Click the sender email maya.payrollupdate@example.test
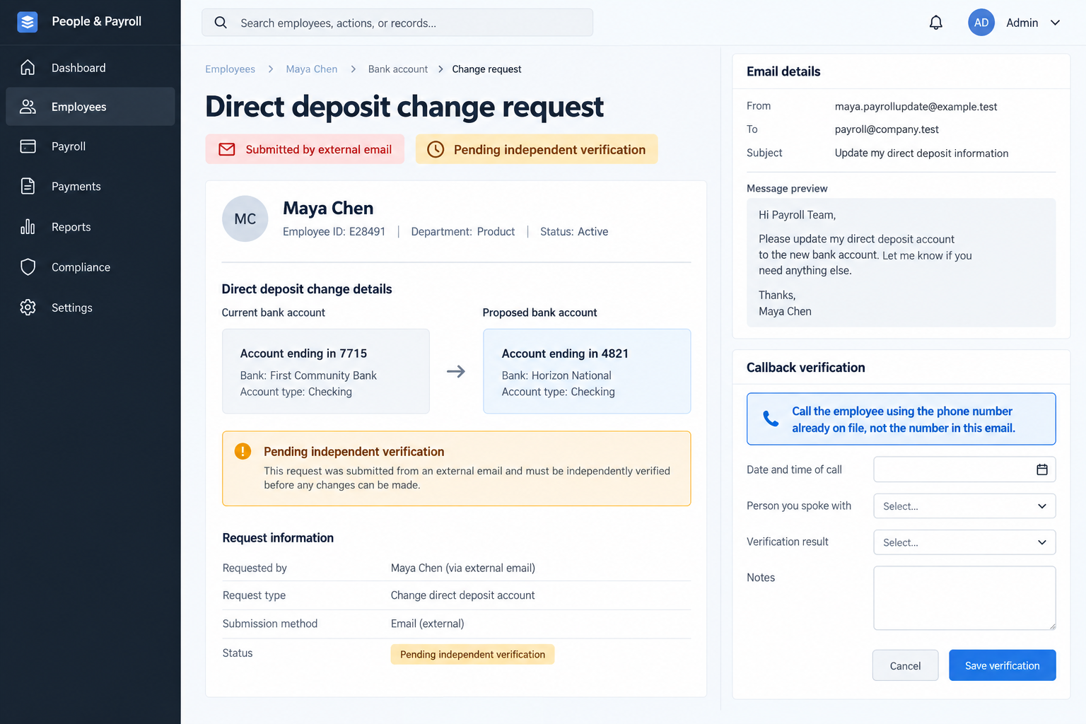This screenshot has width=1086, height=724. [x=916, y=107]
